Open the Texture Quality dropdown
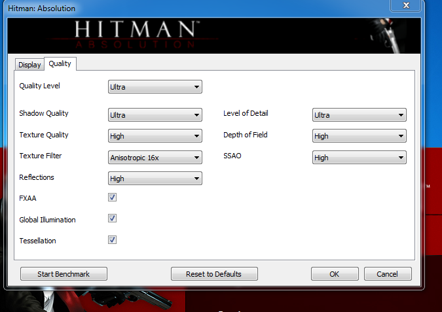This screenshot has width=442, height=312. (155, 136)
